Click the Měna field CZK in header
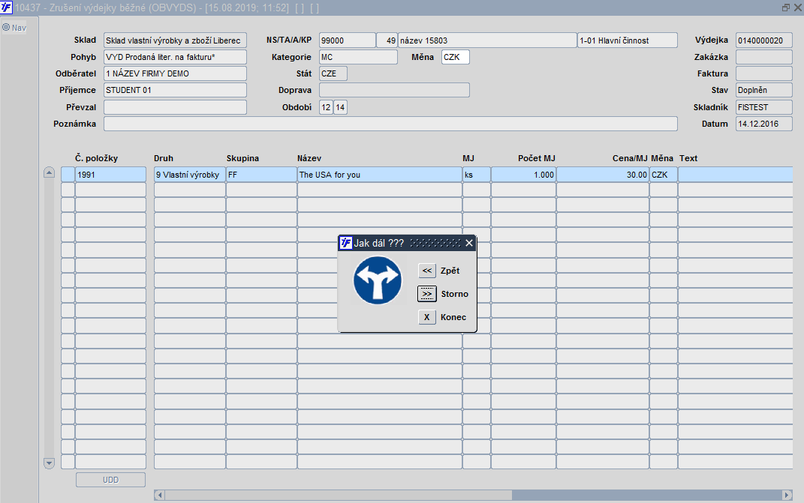804x503 pixels. (456, 57)
